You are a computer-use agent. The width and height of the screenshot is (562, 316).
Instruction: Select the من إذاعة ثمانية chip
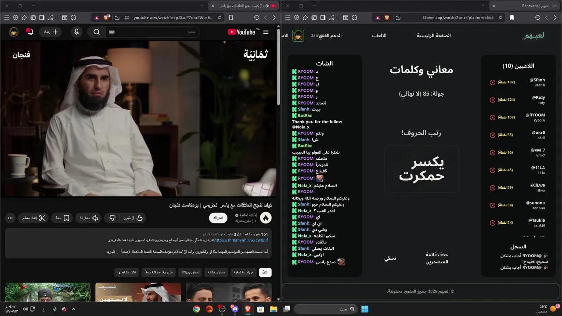click(244, 273)
